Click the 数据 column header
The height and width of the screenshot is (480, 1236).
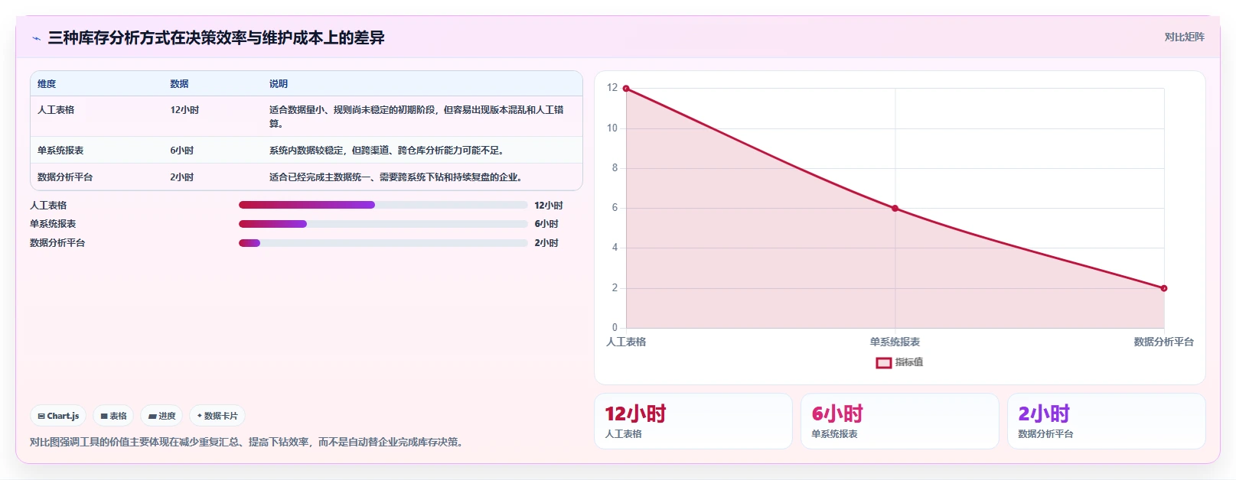coord(179,84)
